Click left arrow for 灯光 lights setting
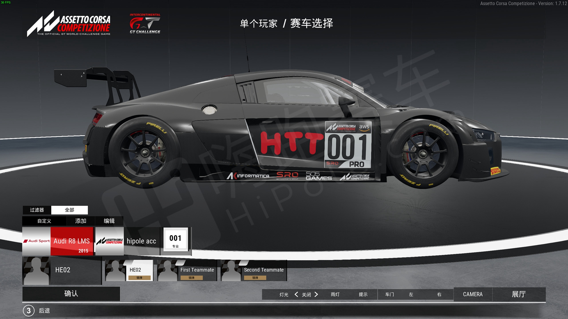This screenshot has width=568, height=319. (296, 294)
